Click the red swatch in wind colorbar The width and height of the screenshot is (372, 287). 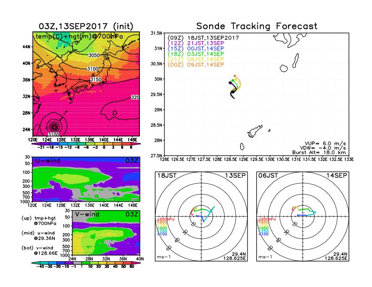[x=127, y=263]
